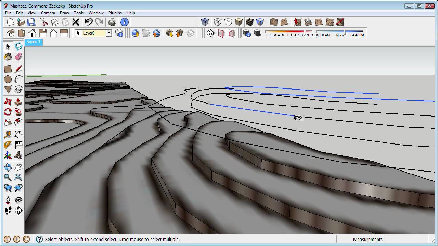Viewport: 438px width, 246px height.
Task: Select the 3D Text tool
Action: click(x=18, y=155)
